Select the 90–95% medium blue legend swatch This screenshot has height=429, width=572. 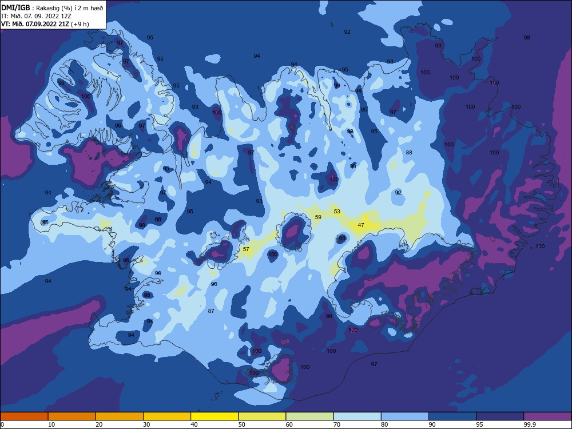452,416
